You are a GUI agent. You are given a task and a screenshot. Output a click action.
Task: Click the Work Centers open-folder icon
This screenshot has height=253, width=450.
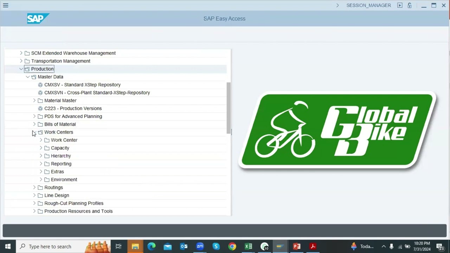coord(40,132)
